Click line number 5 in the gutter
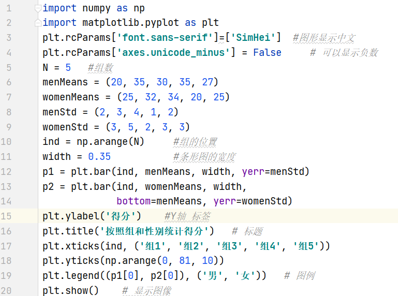This screenshot has width=398, height=296. click(x=9, y=68)
